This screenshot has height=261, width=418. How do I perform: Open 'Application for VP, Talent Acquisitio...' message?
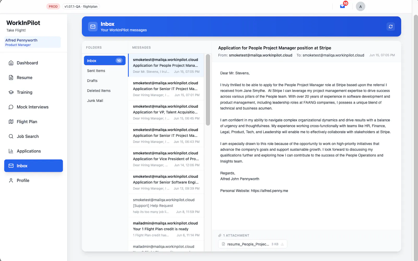(166, 112)
